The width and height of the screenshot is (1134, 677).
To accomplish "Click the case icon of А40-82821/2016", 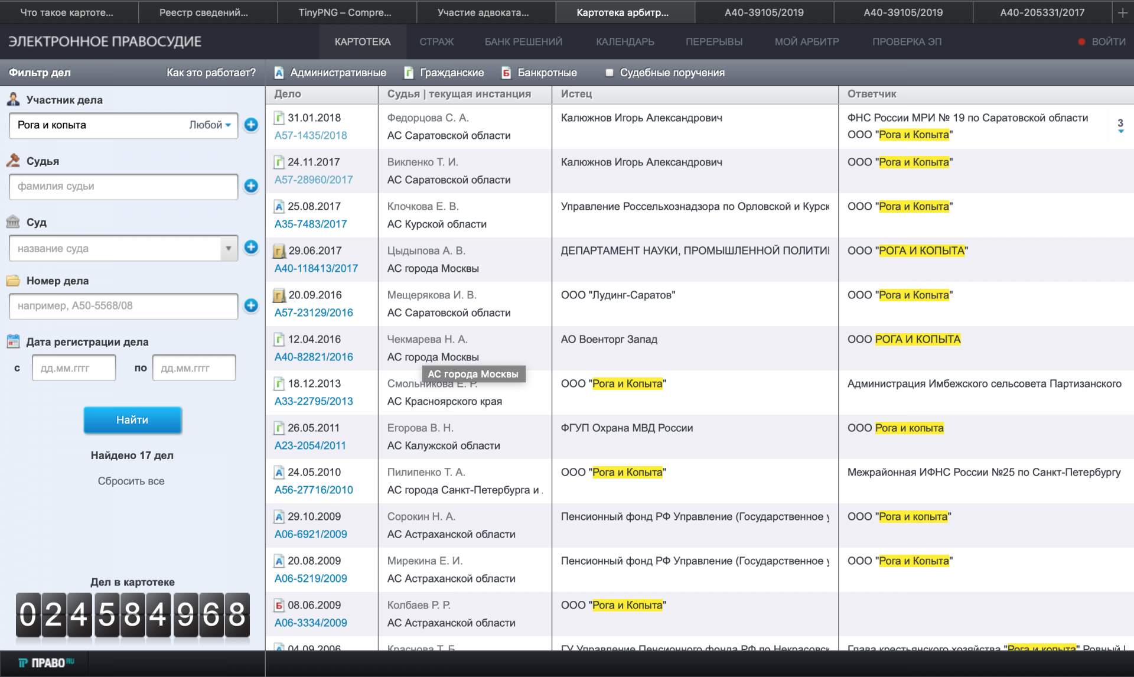I will [279, 339].
